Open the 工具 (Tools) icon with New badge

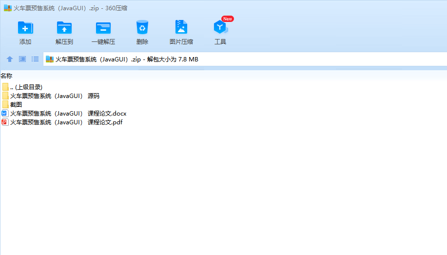220,27
